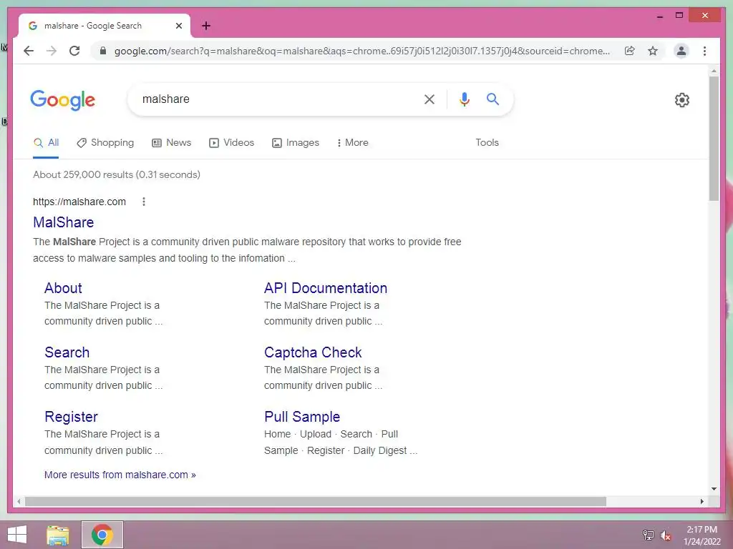Click More results from malshare.com

[120, 475]
